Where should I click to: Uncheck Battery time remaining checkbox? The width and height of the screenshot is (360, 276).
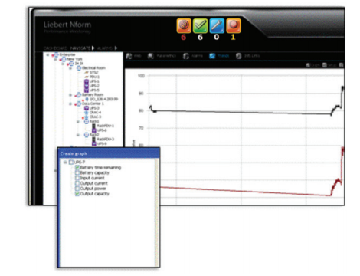[x=77, y=167]
